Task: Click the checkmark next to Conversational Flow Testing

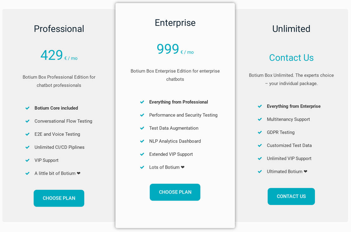Action: click(27, 121)
